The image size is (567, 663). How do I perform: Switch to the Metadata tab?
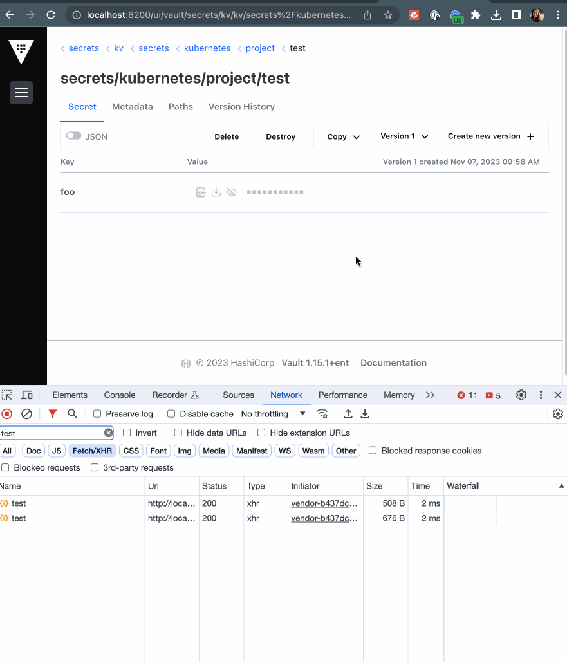[132, 107]
